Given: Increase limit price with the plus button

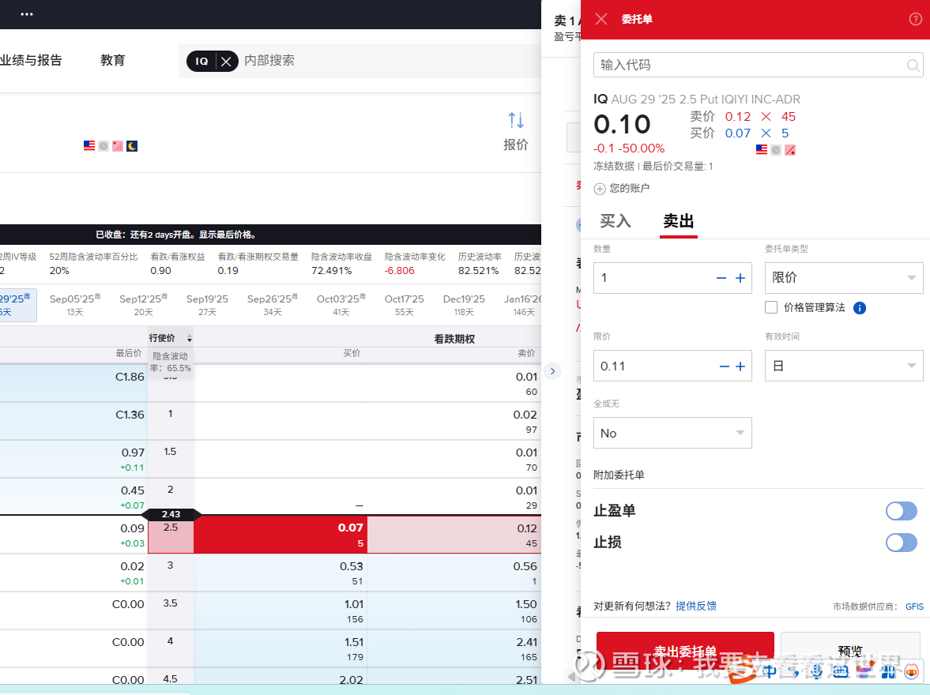Looking at the screenshot, I should (740, 366).
